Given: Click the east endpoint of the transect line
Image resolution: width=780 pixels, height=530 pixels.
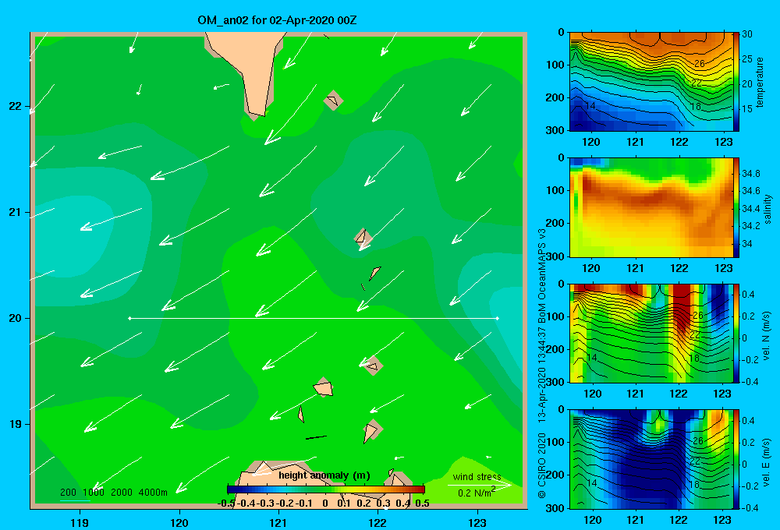Looking at the screenshot, I should 498,318.
